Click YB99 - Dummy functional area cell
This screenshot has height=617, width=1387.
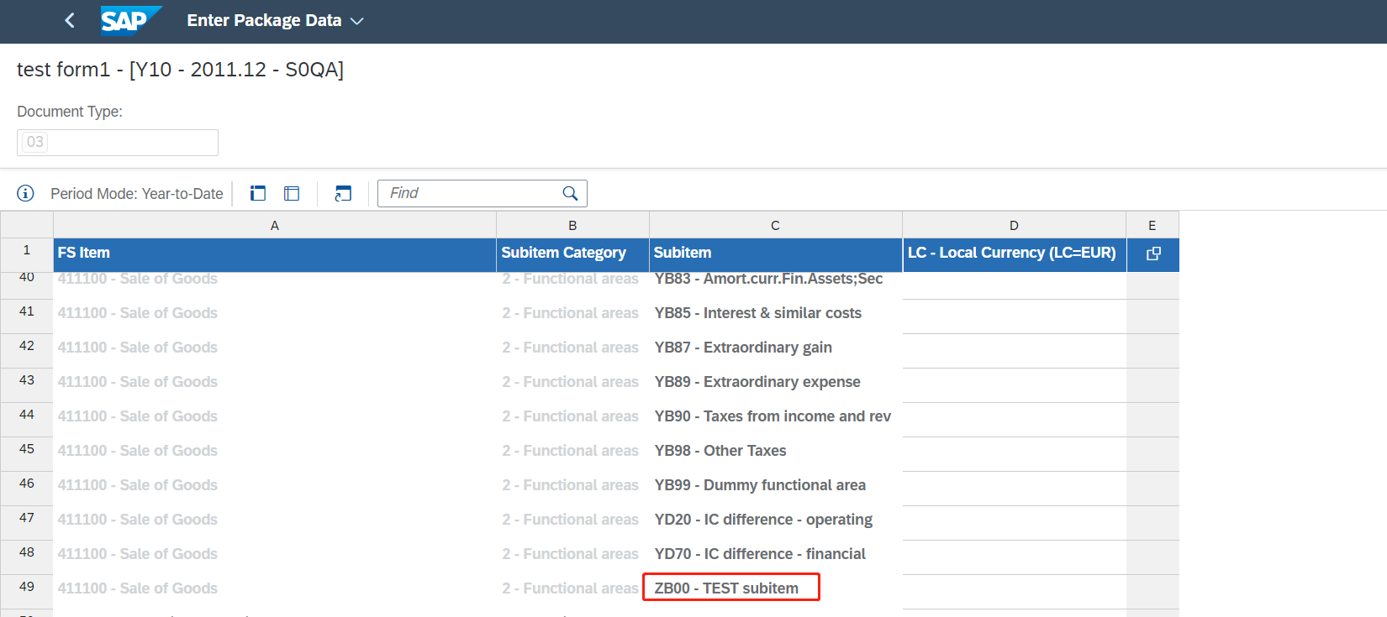point(776,488)
